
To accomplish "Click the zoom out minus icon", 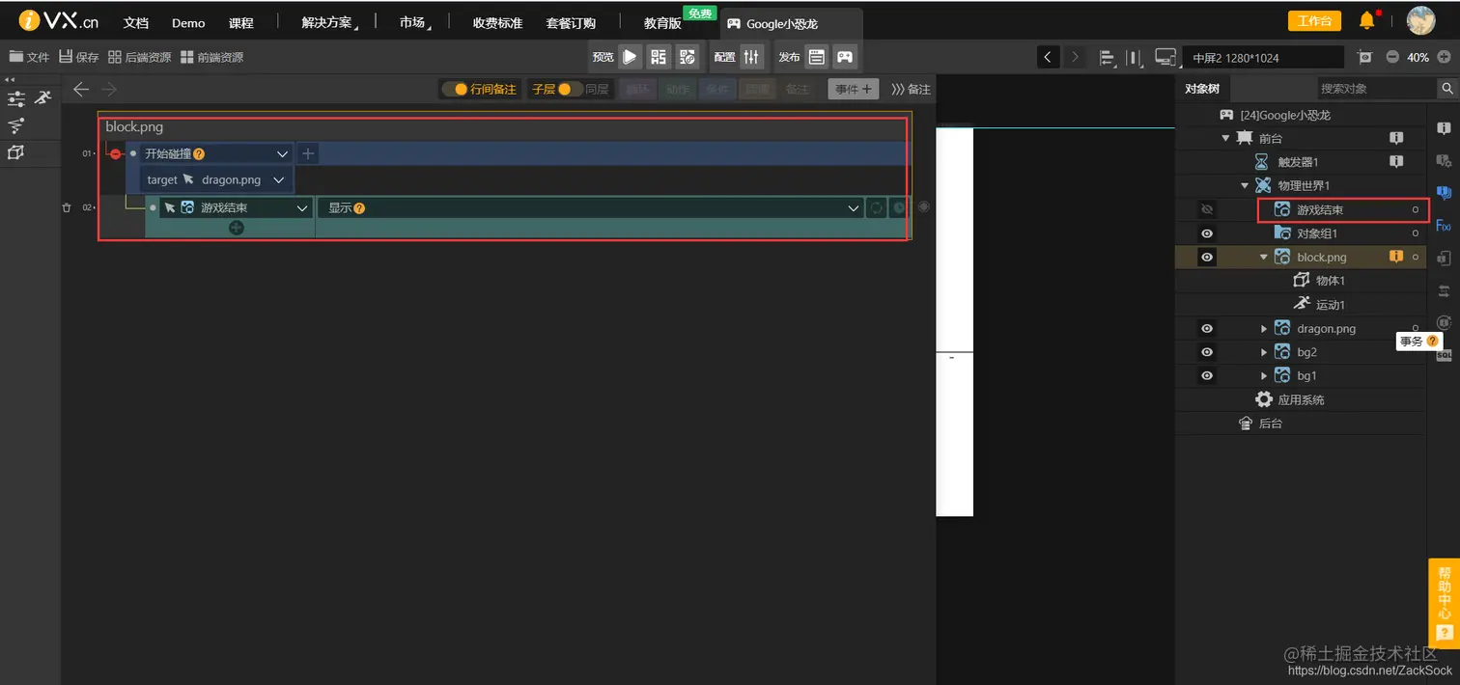I will coord(1392,57).
